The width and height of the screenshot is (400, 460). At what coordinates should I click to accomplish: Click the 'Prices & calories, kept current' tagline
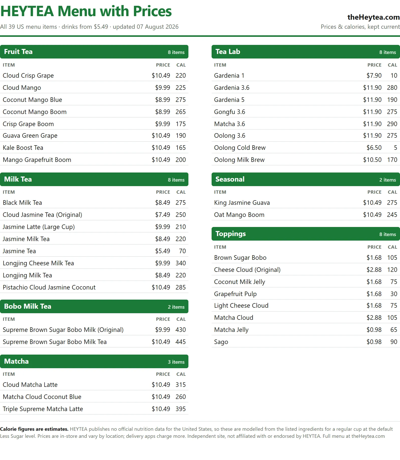tap(360, 27)
